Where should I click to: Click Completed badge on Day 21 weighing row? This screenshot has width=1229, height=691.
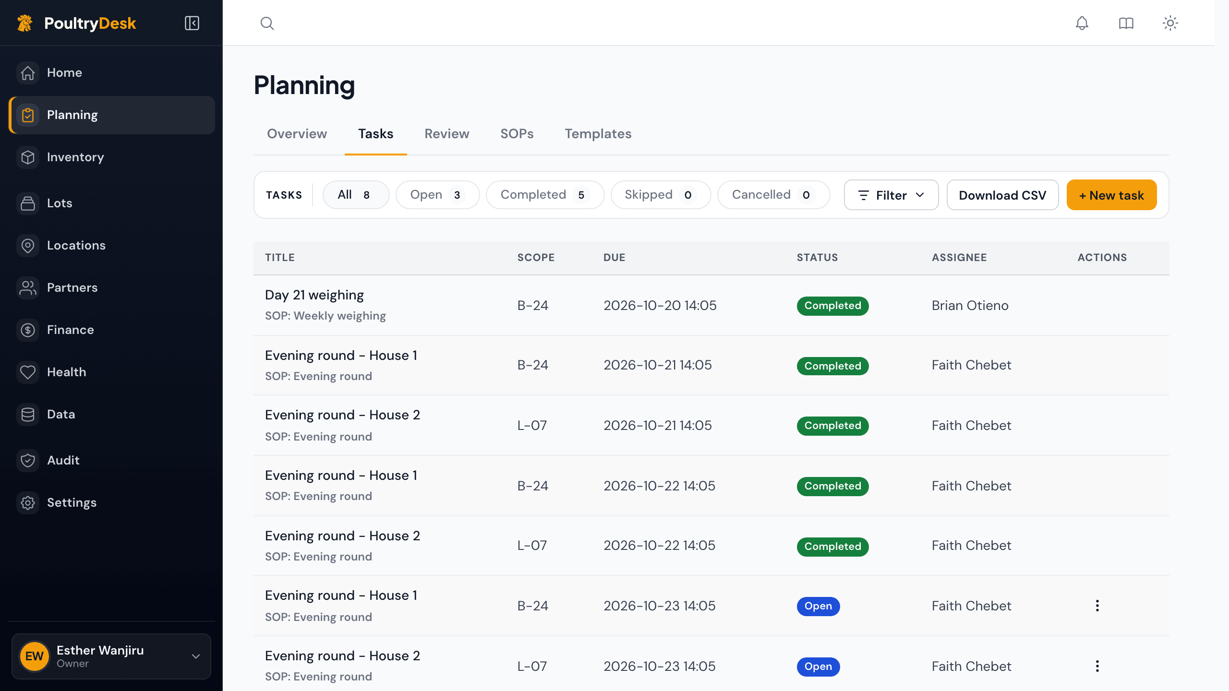(832, 306)
